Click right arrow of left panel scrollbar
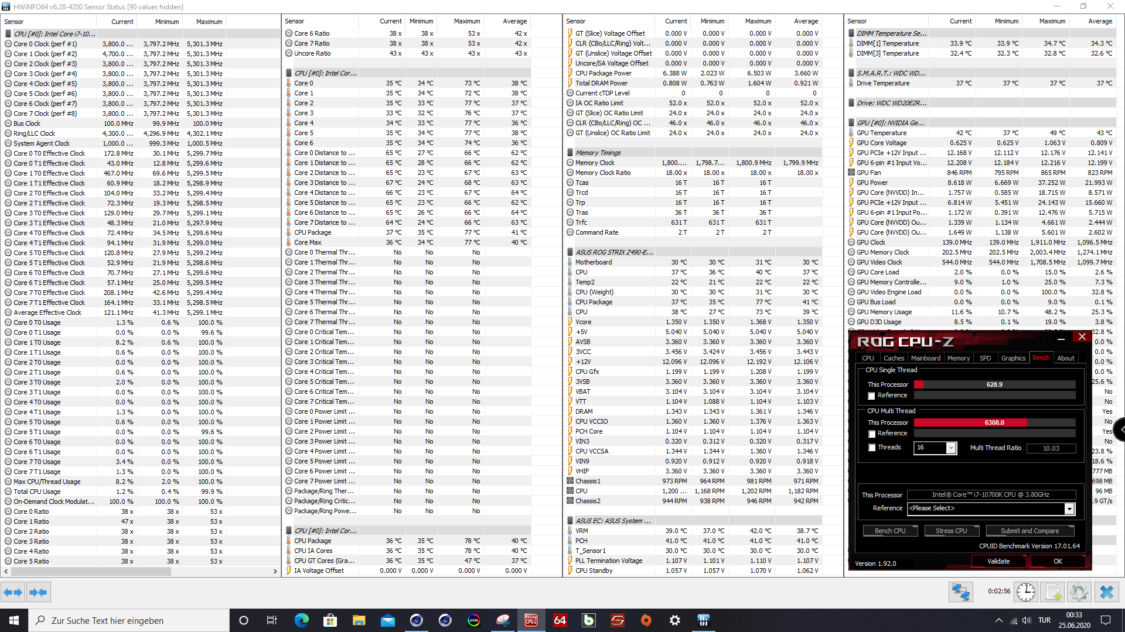Viewport: 1125px width, 632px height. tap(275, 571)
